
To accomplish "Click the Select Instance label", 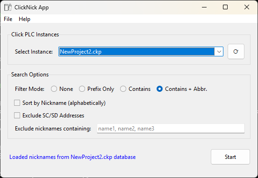I will coord(34,52).
